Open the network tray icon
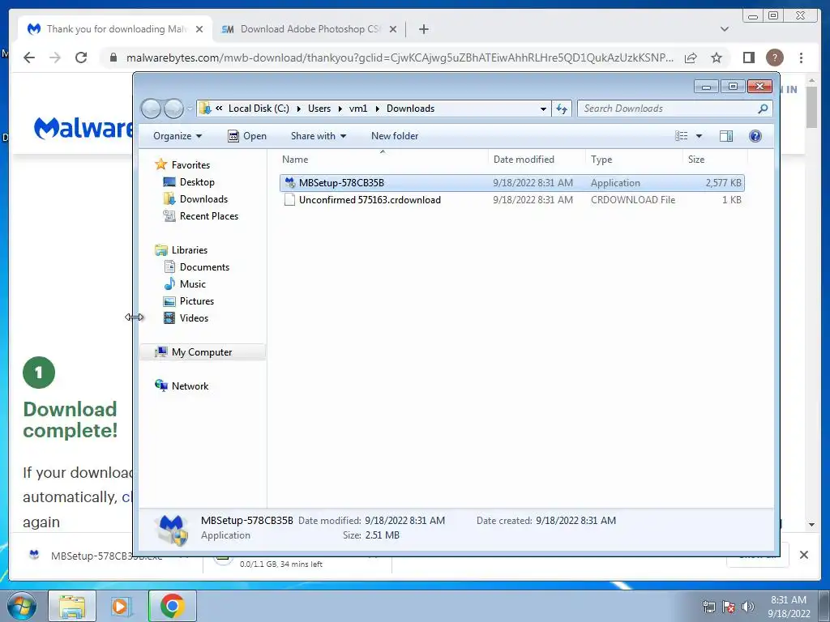This screenshot has height=622, width=830. click(x=708, y=607)
